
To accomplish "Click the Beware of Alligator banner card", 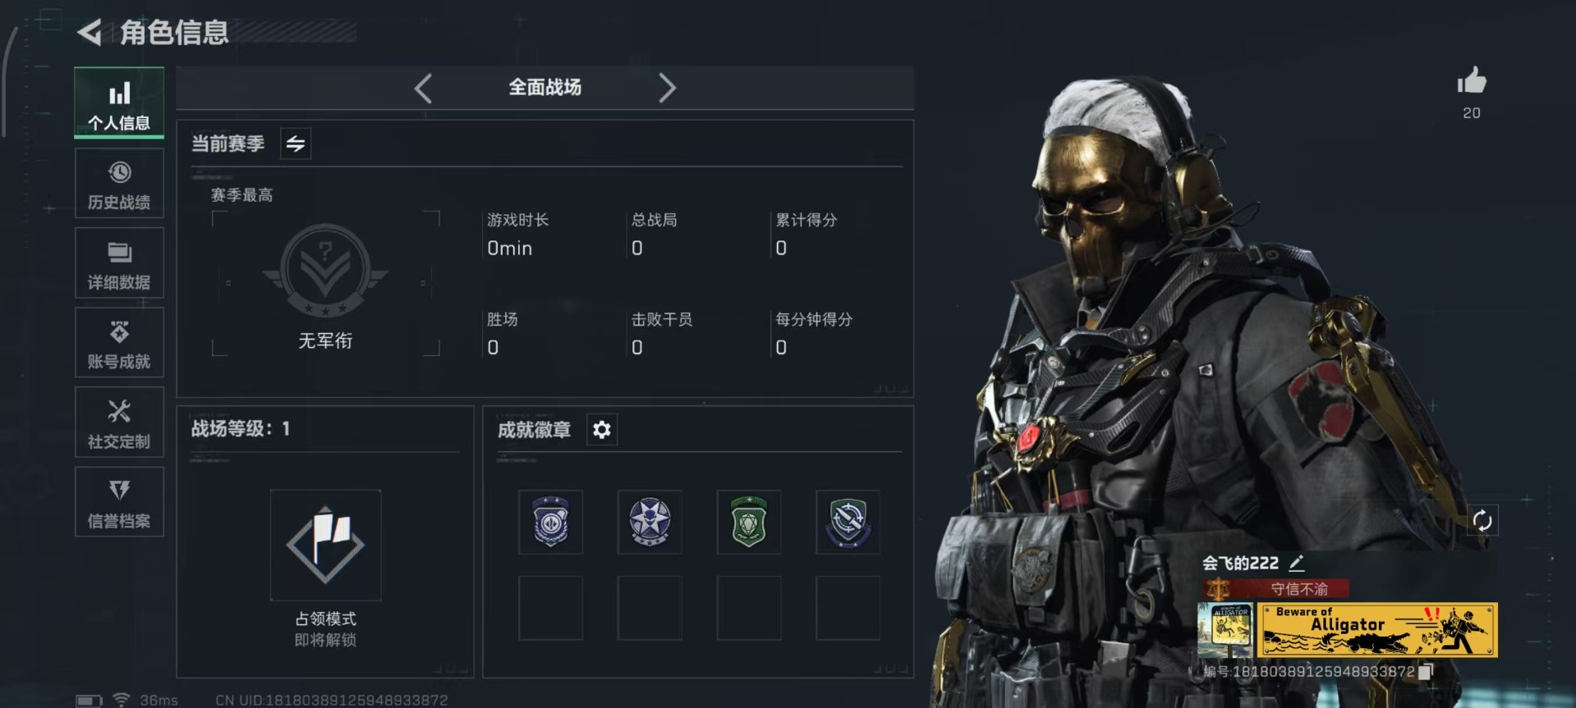I will click(1377, 630).
